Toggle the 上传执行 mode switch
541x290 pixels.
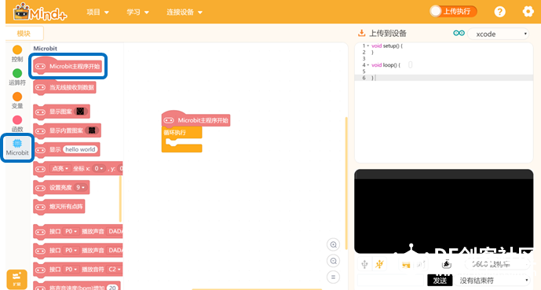(x=453, y=11)
